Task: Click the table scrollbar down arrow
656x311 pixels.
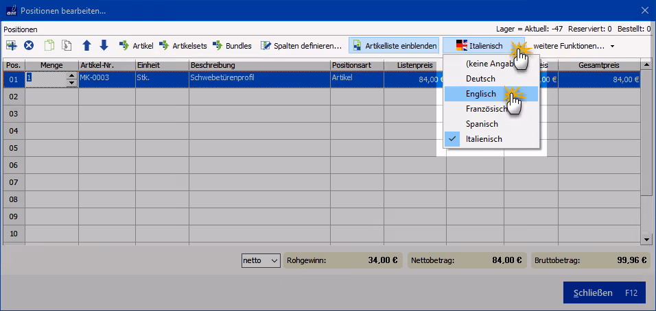Action: pos(647,240)
